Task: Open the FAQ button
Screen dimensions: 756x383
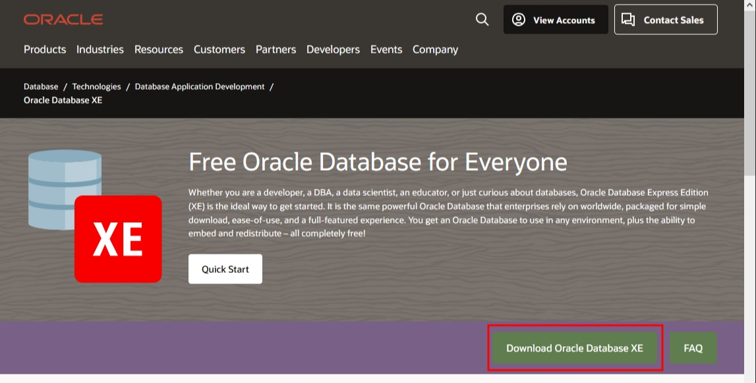Action: (x=693, y=348)
